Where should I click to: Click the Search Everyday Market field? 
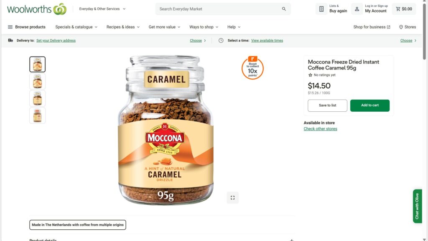pos(217,9)
